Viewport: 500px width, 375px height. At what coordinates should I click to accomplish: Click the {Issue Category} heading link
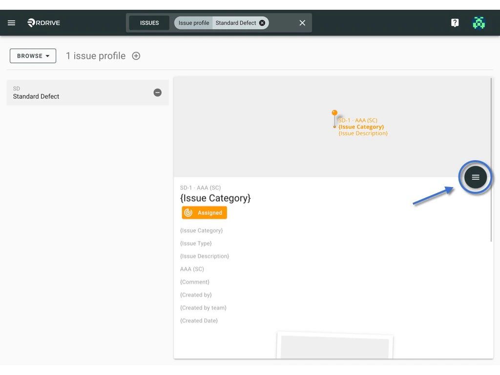click(x=215, y=198)
